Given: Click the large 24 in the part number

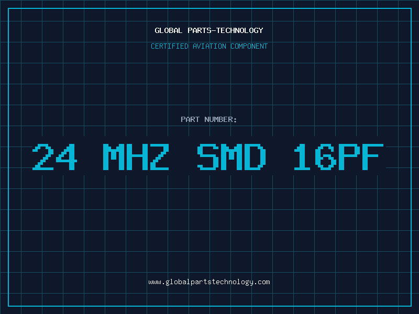Looking at the screenshot, I should [55, 157].
